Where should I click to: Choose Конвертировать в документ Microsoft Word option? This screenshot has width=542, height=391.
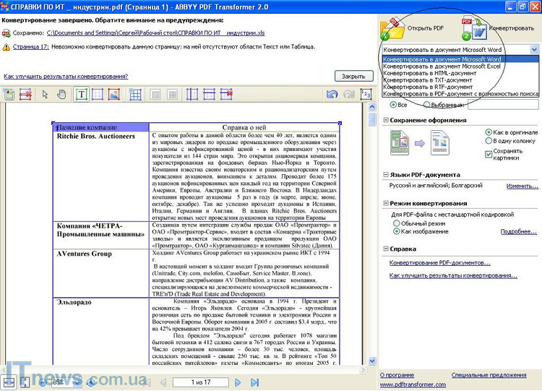(x=460, y=59)
